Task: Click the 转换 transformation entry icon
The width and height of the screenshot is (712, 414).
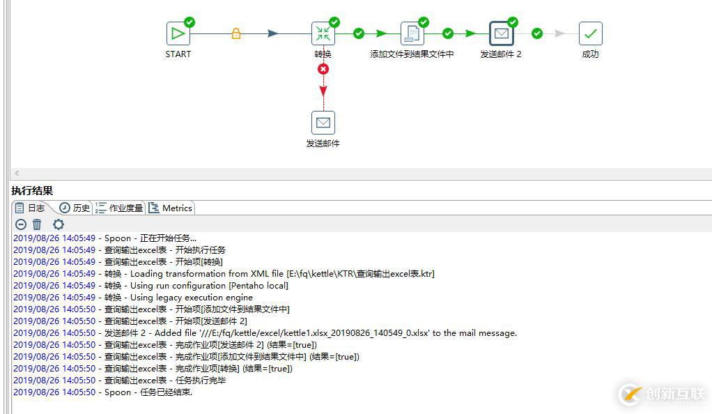Action: [x=323, y=33]
